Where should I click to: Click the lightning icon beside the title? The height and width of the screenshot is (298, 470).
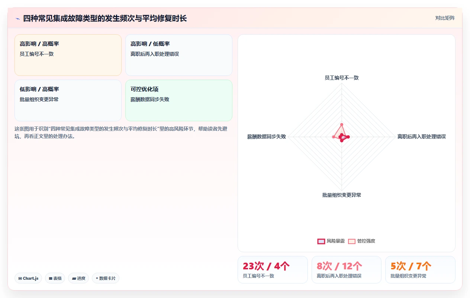click(17, 18)
